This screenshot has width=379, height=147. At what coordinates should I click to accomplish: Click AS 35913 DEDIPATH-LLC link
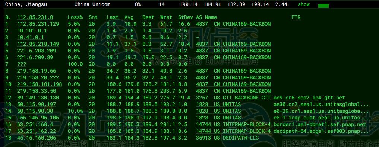[227, 138]
